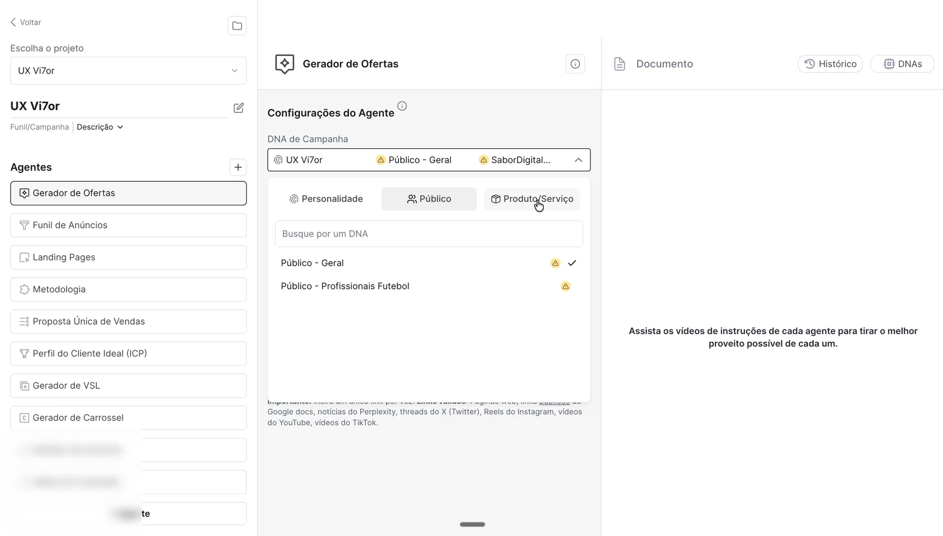Image resolution: width=943 pixels, height=536 pixels.
Task: Click warning icon before SaborDigital in DNA field
Action: coord(483,160)
